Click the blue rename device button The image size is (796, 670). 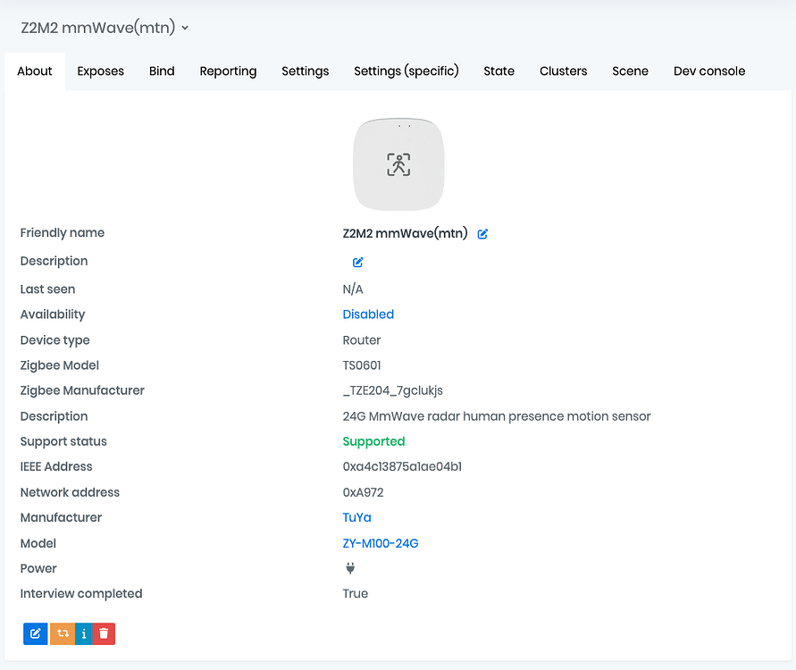pos(36,633)
